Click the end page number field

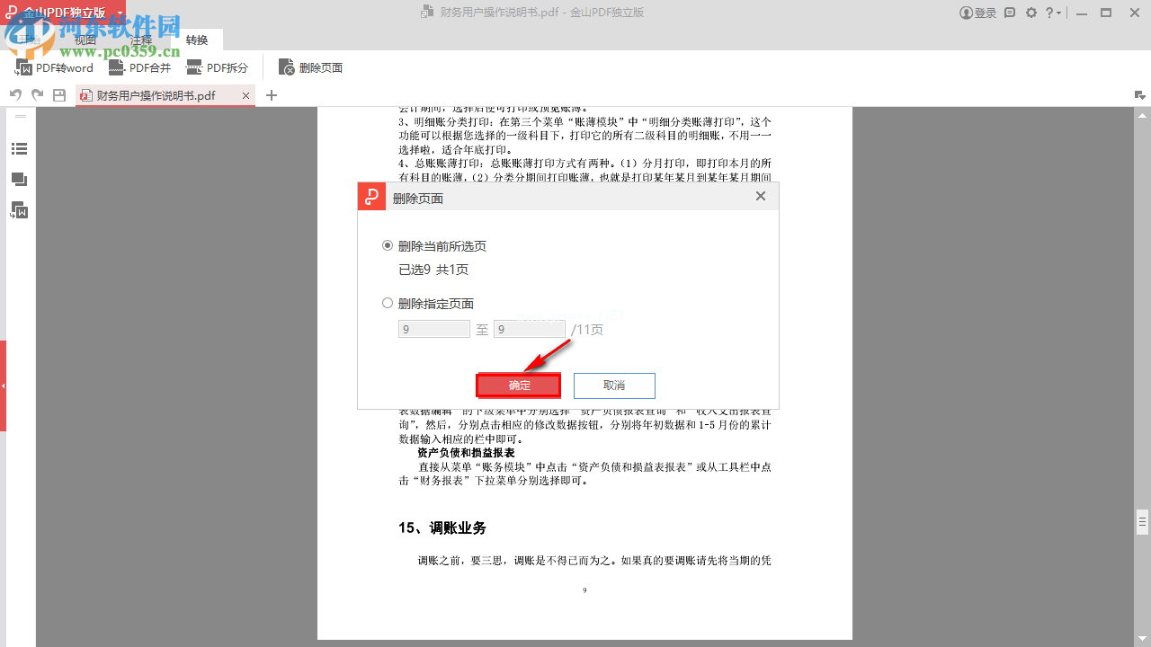530,330
